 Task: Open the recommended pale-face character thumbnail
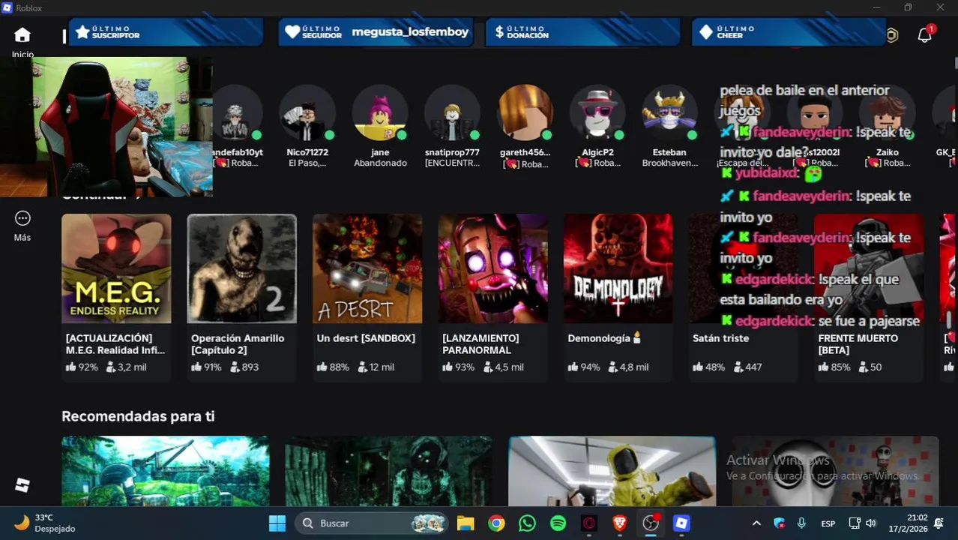(x=835, y=471)
